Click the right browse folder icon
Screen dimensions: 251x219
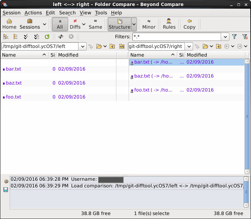[205, 46]
